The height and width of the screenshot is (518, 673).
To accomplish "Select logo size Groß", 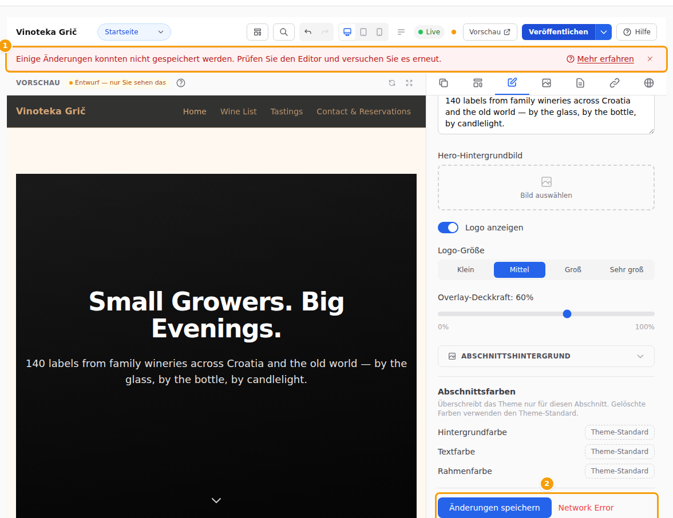I will tap(573, 270).
